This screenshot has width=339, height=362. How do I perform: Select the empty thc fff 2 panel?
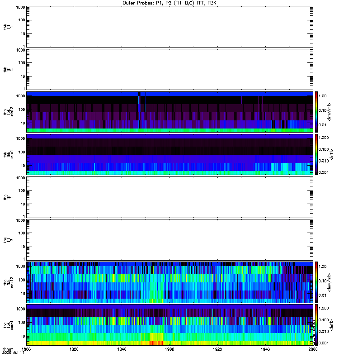(169, 240)
